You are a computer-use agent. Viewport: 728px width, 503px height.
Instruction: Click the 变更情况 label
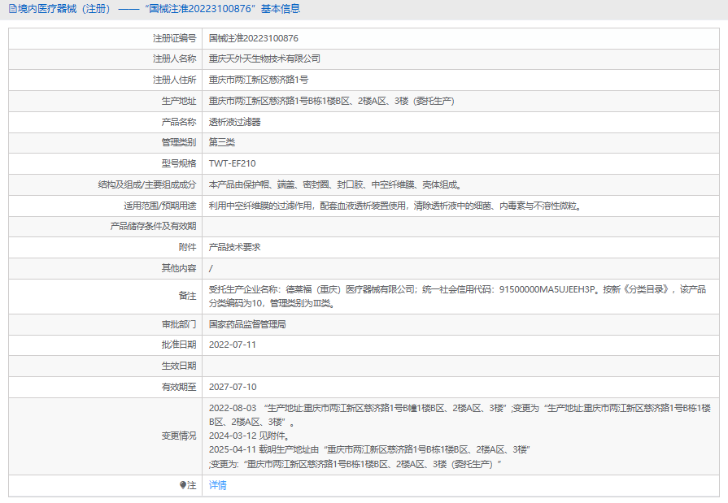point(179,436)
